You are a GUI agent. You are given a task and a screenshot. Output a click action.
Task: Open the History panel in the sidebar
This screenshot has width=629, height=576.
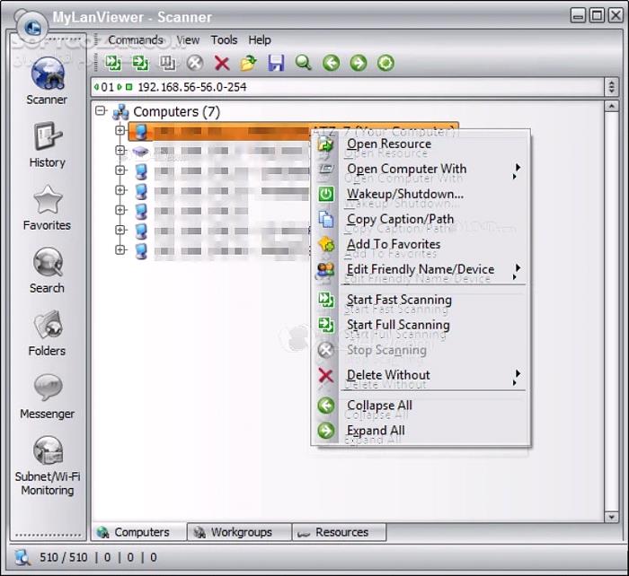pos(47,144)
